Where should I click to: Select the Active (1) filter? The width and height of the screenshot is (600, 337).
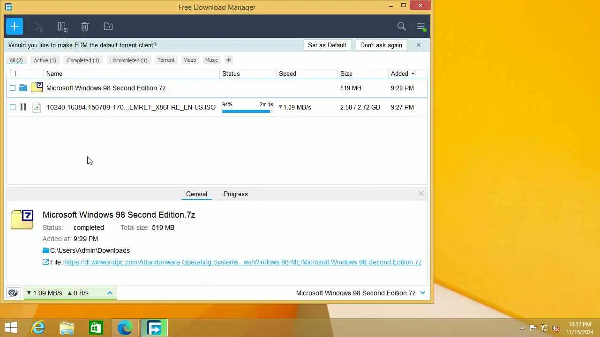[x=45, y=60]
